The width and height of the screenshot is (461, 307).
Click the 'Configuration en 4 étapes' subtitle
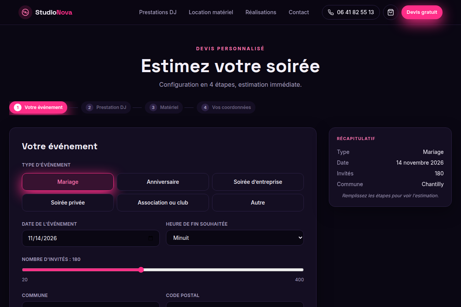click(230, 84)
